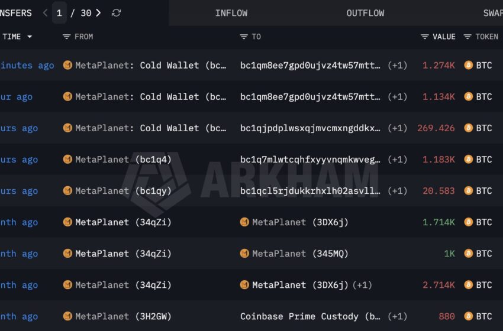This screenshot has width=503, height=331.
Task: Click the value 2.714K
Action: (438, 285)
